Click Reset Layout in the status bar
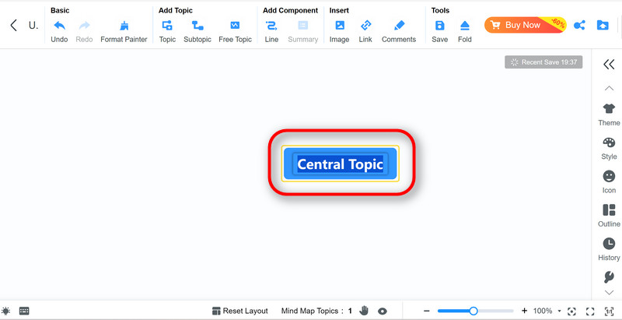 (x=239, y=311)
